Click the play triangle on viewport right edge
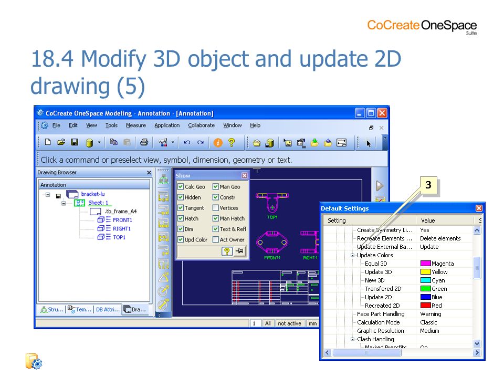This screenshot has width=504, height=378. [x=379, y=186]
